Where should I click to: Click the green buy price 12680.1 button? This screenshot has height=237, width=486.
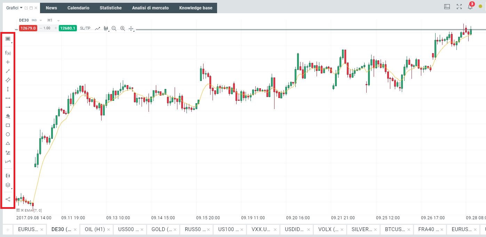(67, 28)
